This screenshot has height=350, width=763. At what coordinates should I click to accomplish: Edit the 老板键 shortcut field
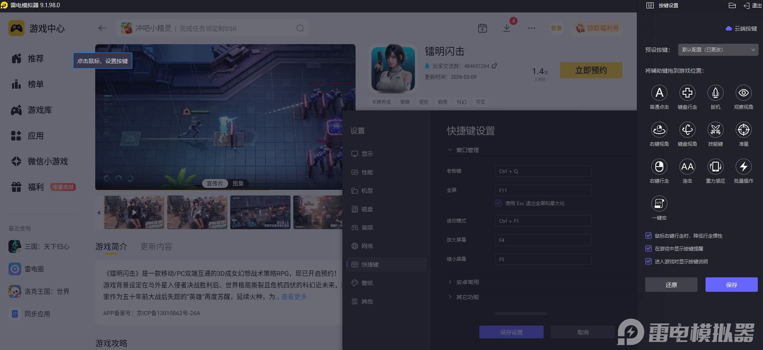(x=543, y=171)
